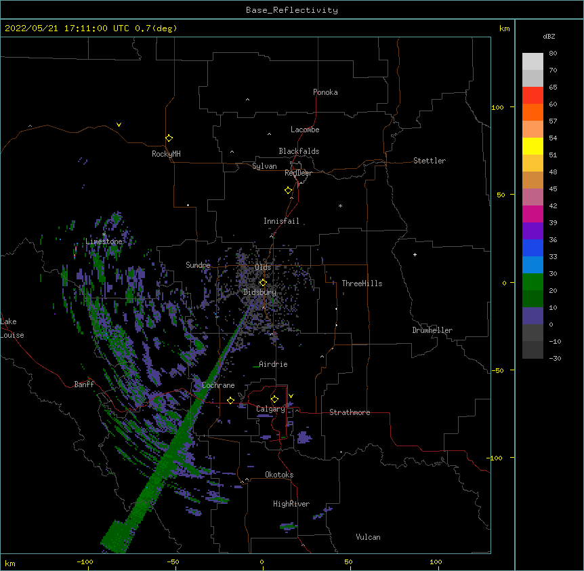Click the Airdrie label
584x571 pixels.
tap(273, 364)
